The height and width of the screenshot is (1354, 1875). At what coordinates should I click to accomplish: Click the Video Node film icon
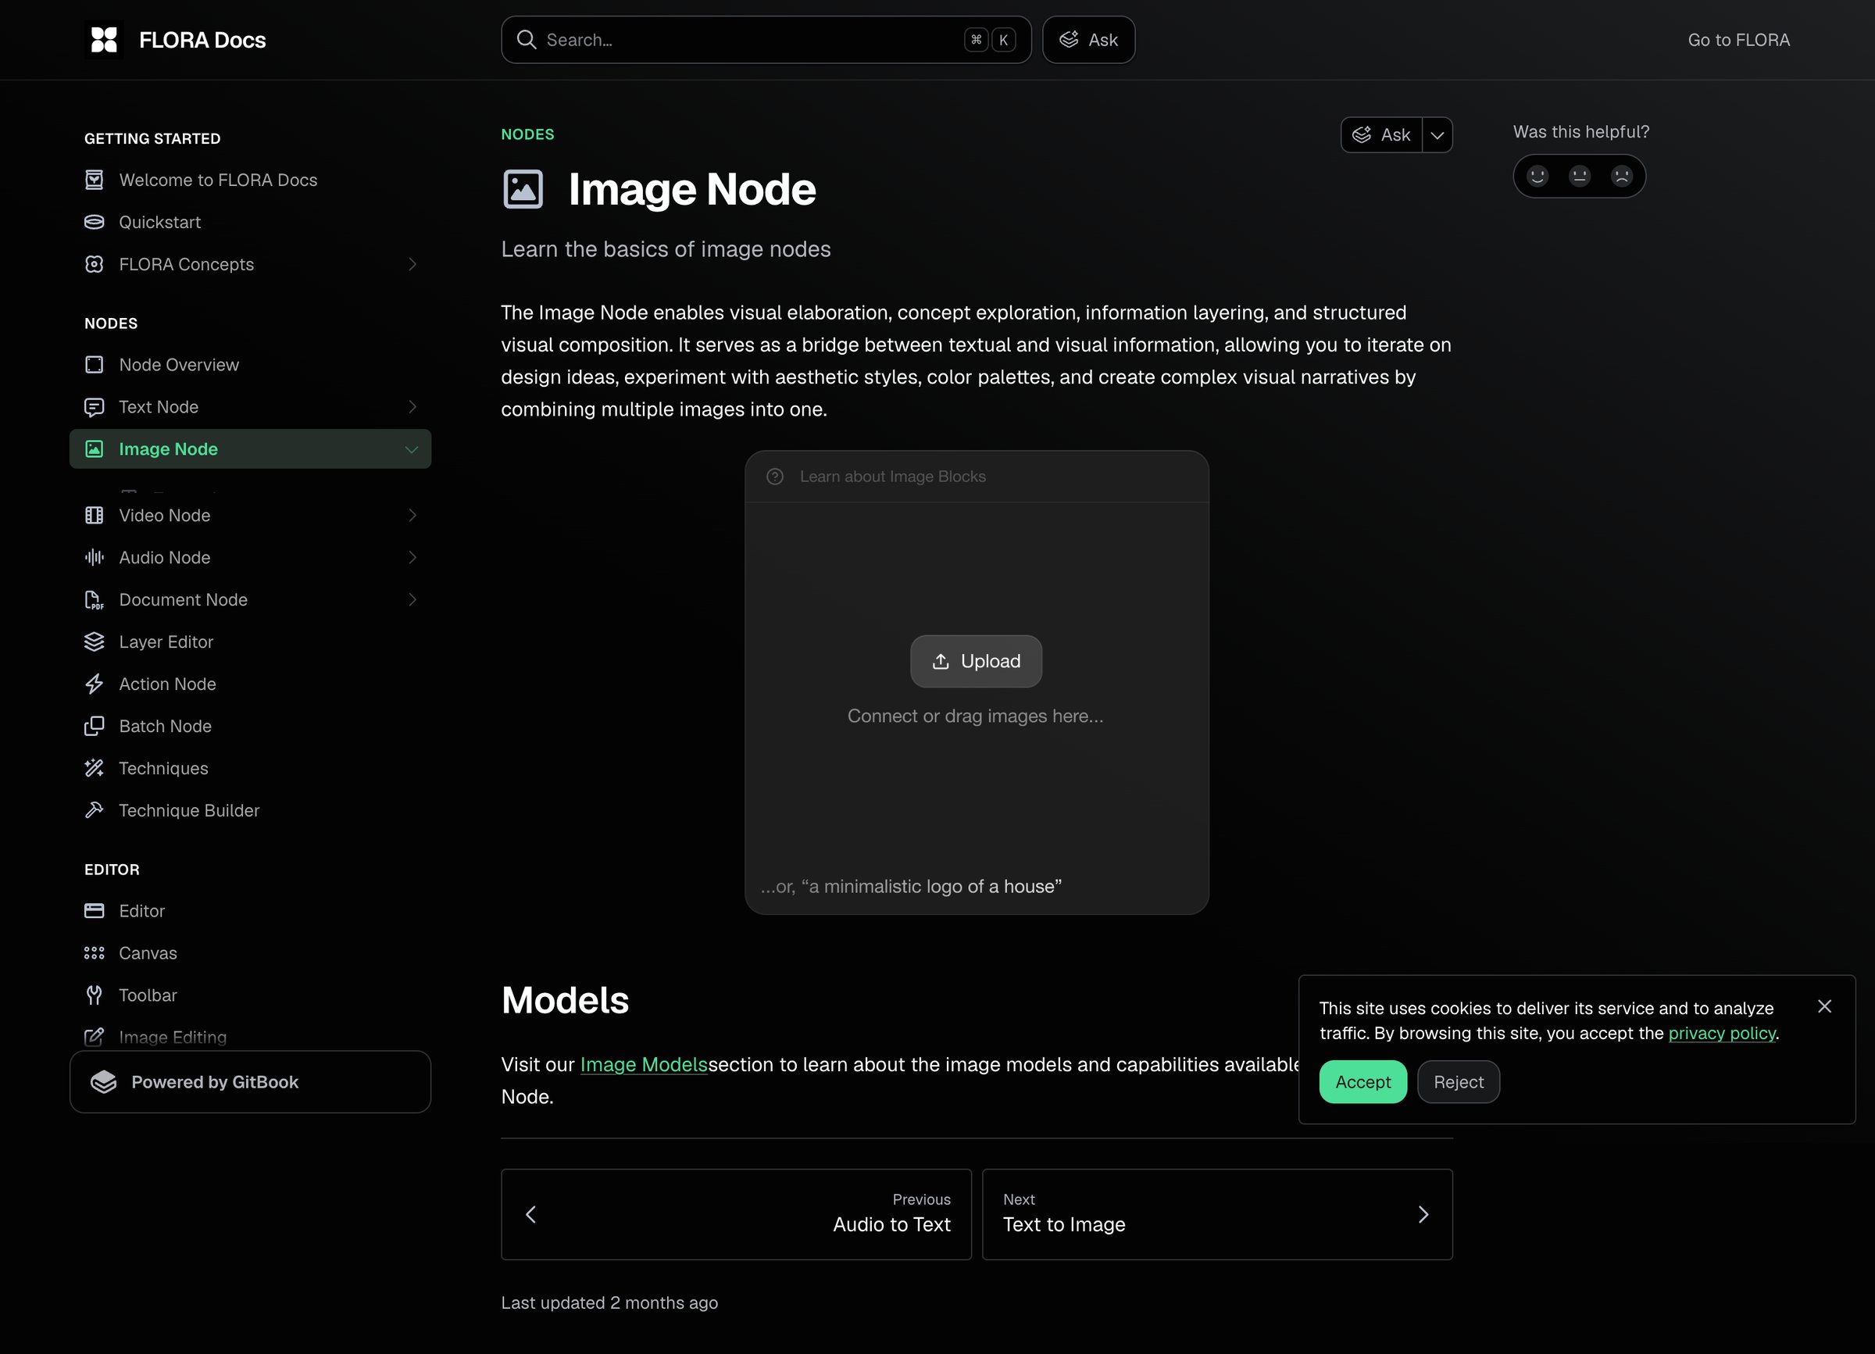(95, 515)
